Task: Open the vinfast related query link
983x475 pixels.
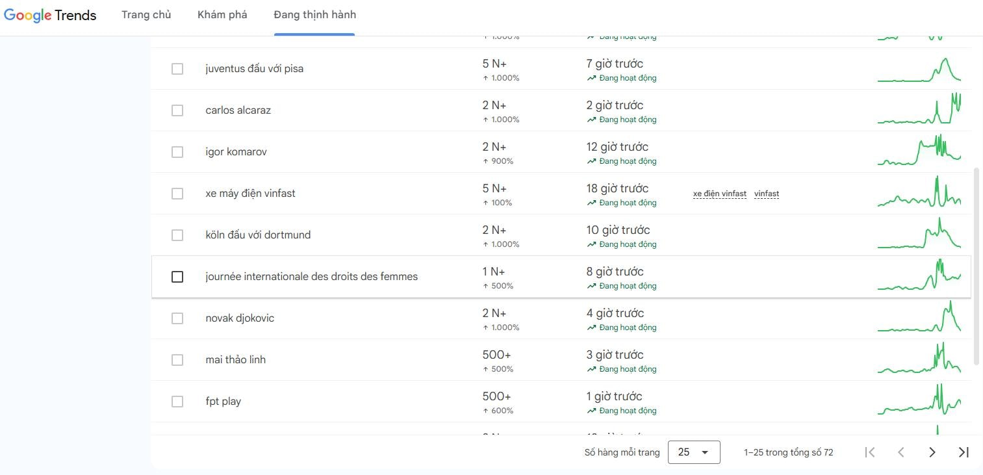Action: pyautogui.click(x=766, y=194)
